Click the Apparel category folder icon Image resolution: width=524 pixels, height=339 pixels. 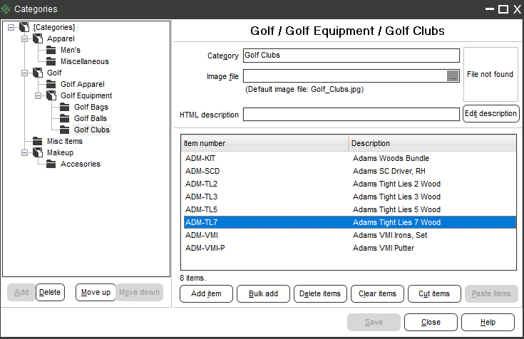coord(38,38)
